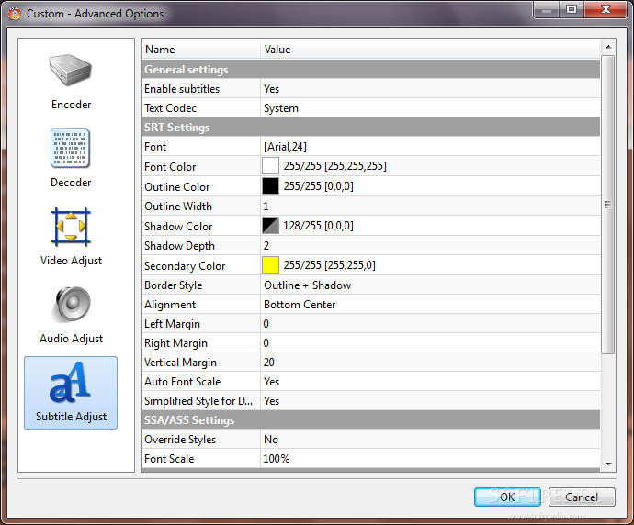Viewport: 634px width, 525px height.
Task: Select the Secondary Color row label
Action: [185, 266]
